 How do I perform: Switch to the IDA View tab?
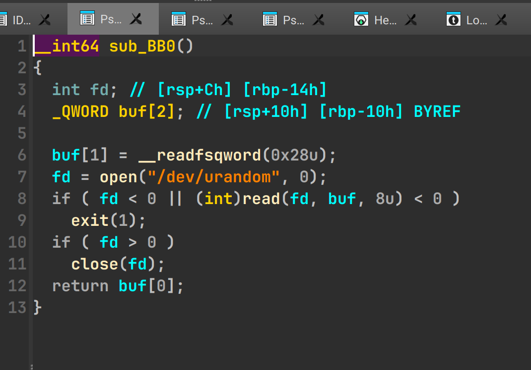[20, 20]
